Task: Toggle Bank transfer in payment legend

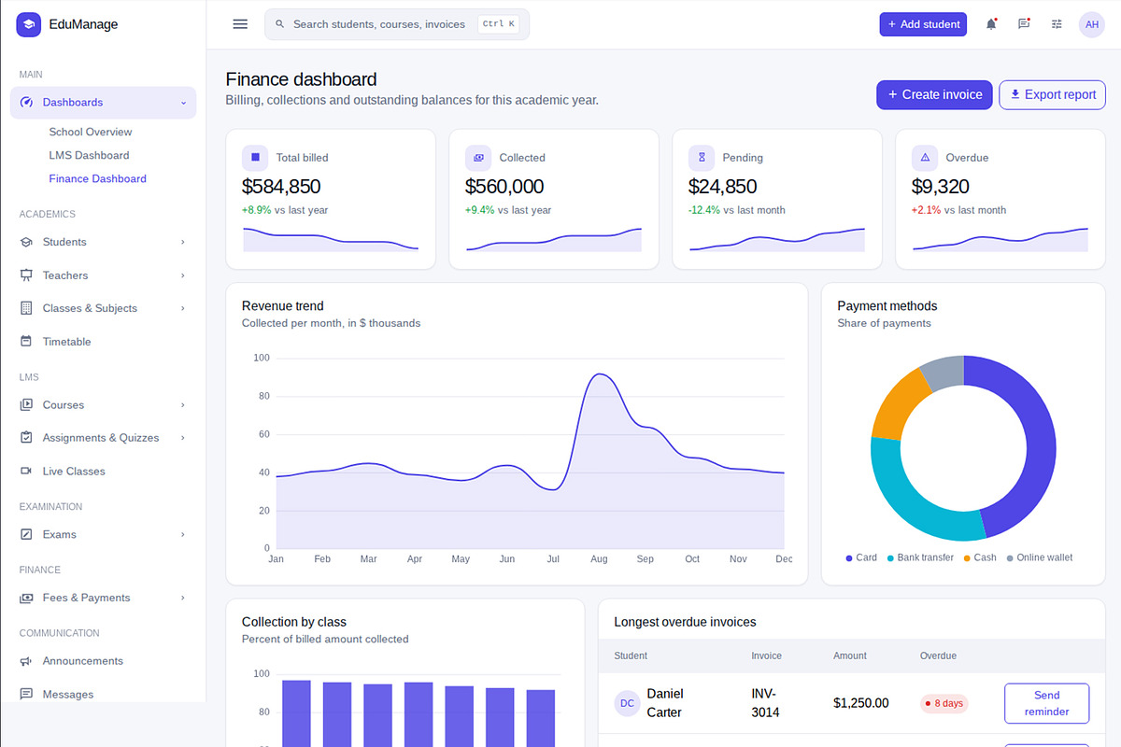Action: coord(920,557)
